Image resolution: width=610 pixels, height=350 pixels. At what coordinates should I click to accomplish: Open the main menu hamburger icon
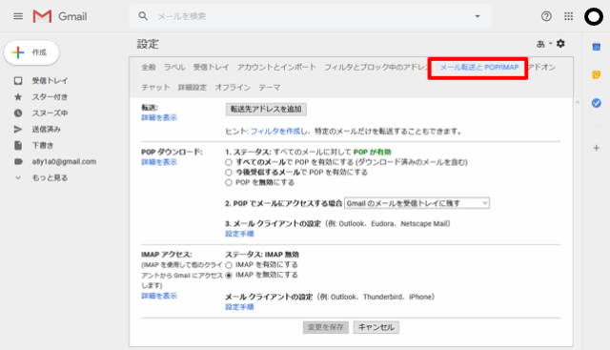tap(18, 16)
